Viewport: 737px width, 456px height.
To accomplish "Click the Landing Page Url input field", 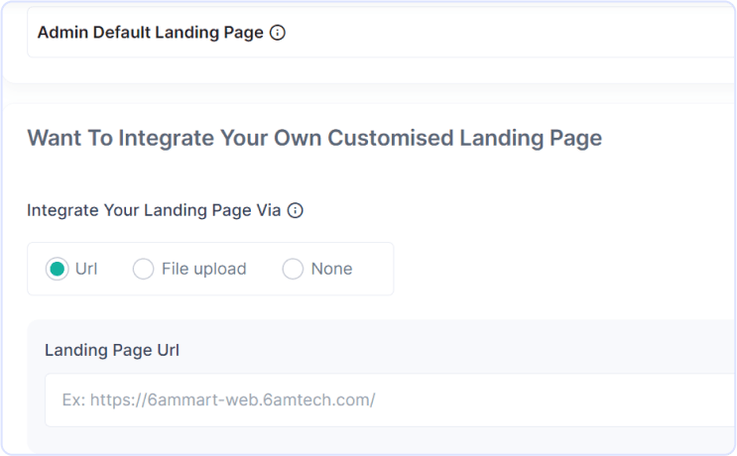I will pos(391,400).
